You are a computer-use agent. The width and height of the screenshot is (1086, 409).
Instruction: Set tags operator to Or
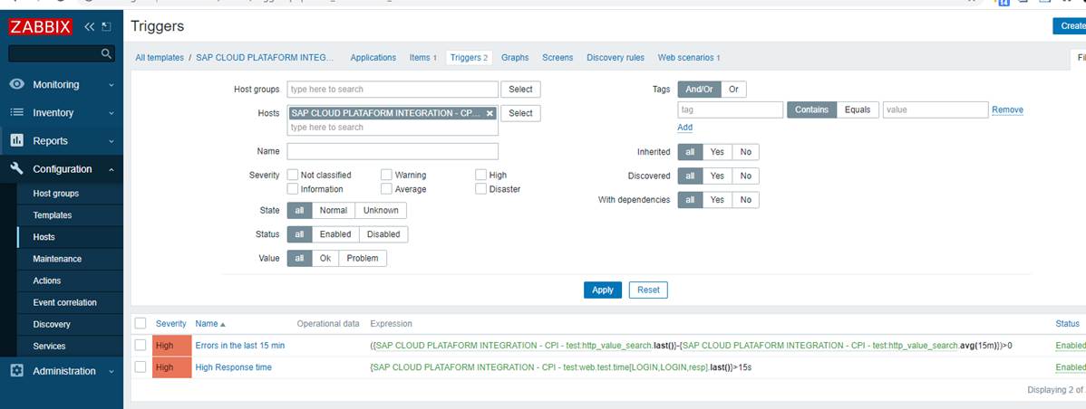click(x=733, y=89)
